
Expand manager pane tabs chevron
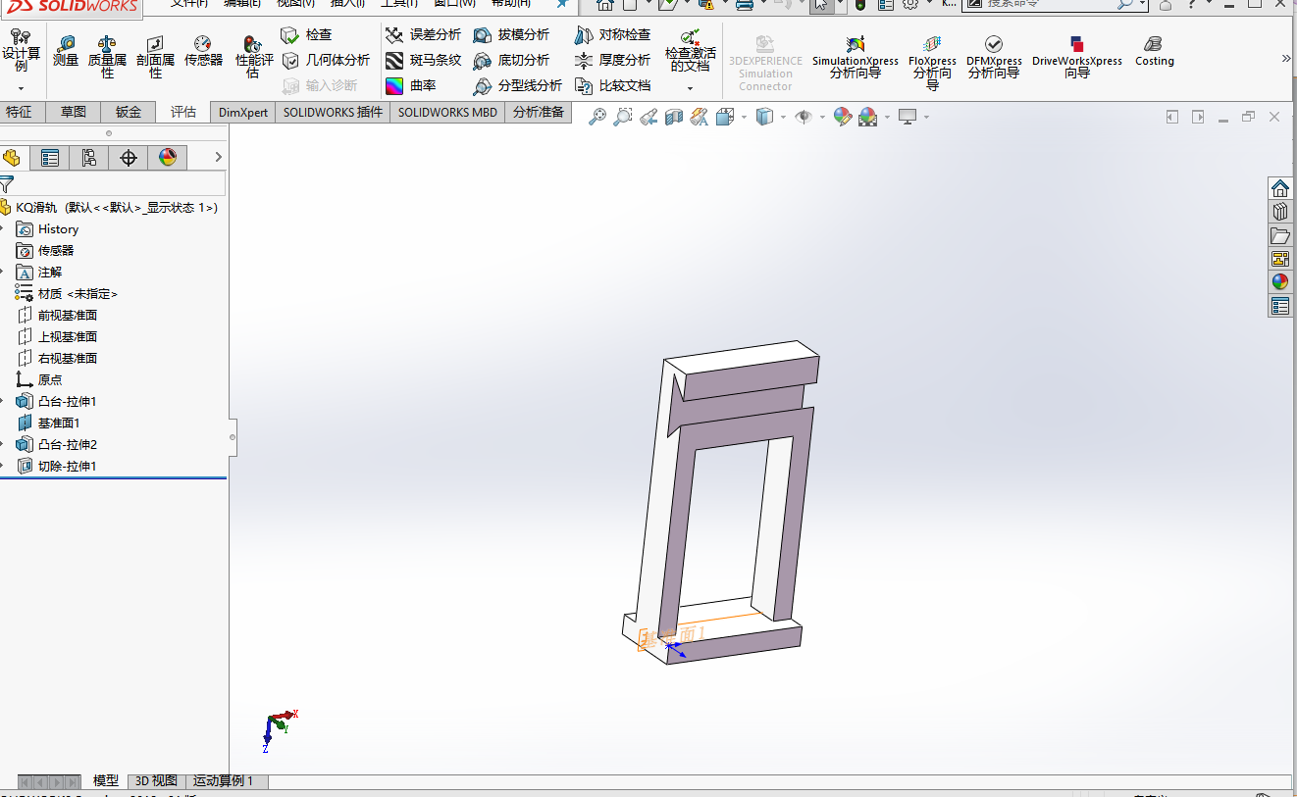click(x=218, y=157)
